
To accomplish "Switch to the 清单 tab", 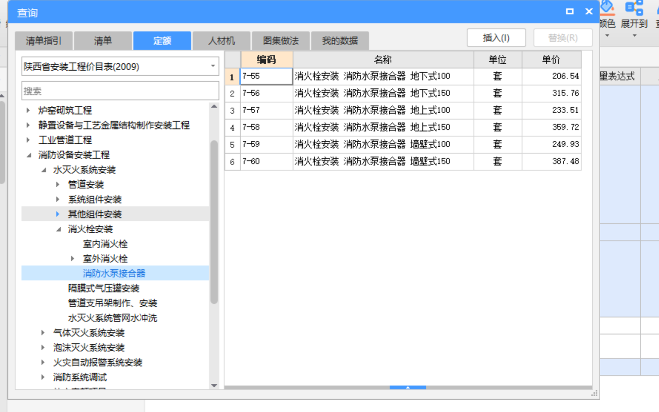I will [103, 41].
